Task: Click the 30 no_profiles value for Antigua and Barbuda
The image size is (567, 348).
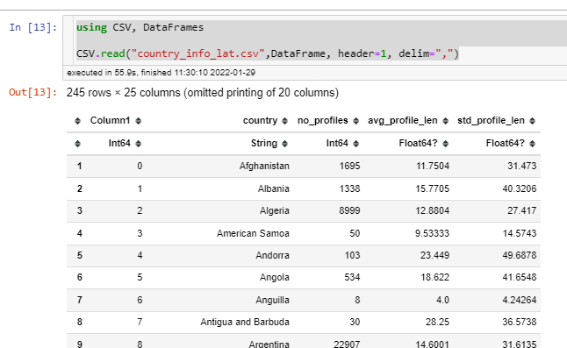Action: click(x=355, y=322)
